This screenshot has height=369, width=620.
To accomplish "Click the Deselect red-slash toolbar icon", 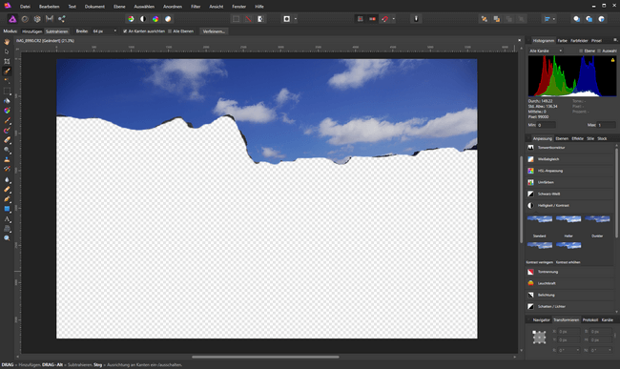I will (x=248, y=19).
